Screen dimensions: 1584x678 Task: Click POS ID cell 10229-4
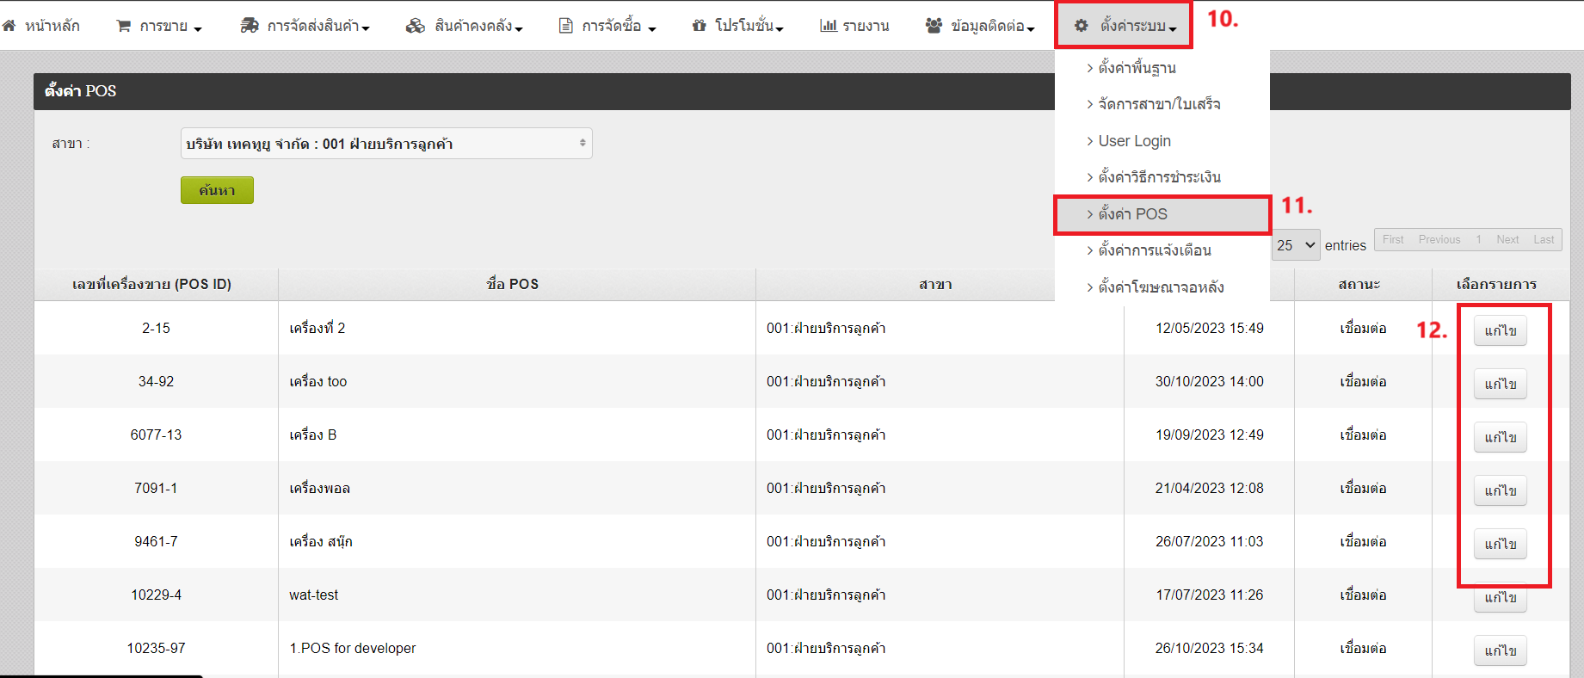click(156, 595)
